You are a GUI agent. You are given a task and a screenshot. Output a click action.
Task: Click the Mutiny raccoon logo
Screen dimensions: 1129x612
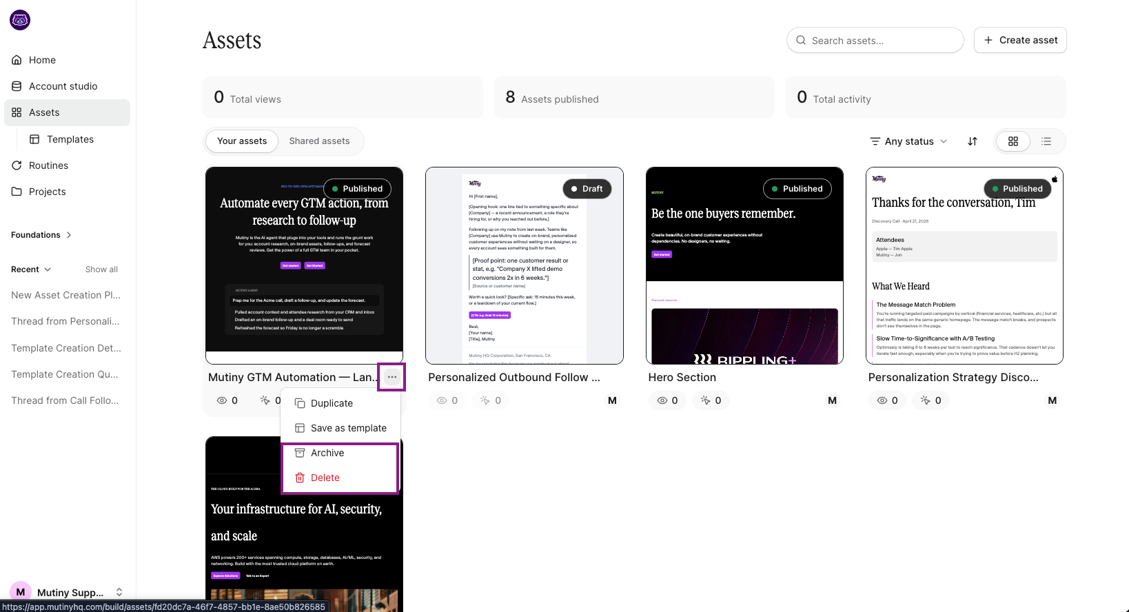pos(20,20)
